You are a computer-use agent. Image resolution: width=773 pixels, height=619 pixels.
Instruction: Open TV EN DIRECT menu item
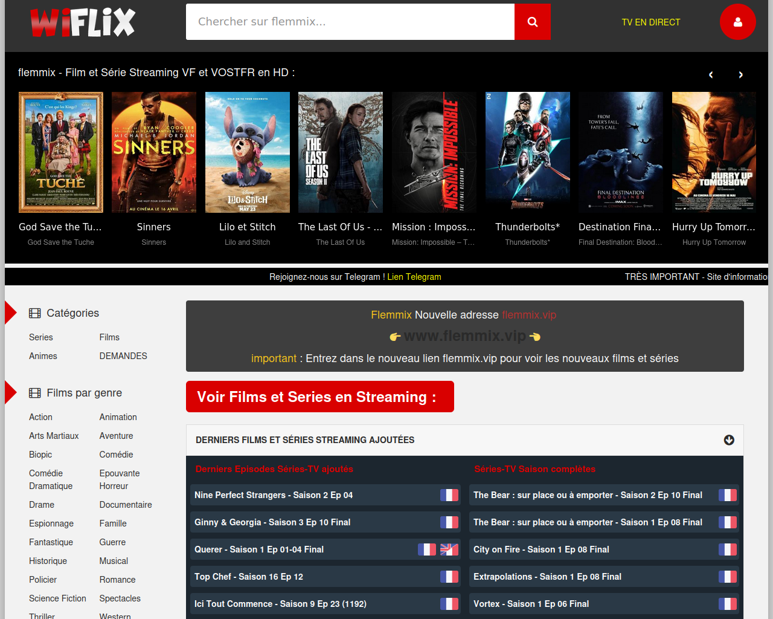[650, 22]
